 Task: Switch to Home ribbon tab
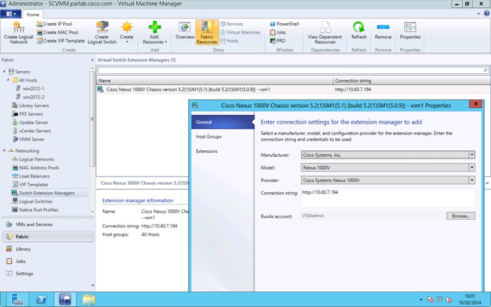[33, 14]
